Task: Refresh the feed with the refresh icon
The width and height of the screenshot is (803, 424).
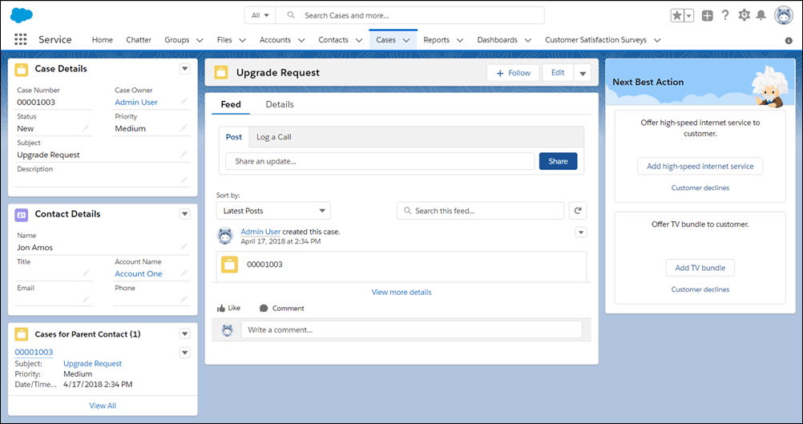Action: 578,211
